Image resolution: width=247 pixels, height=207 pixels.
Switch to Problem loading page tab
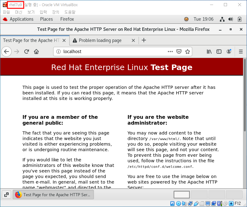coord(104,40)
